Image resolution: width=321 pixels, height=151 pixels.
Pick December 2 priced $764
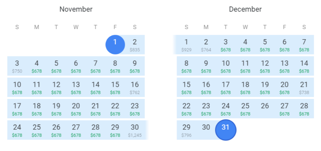pos(206,44)
